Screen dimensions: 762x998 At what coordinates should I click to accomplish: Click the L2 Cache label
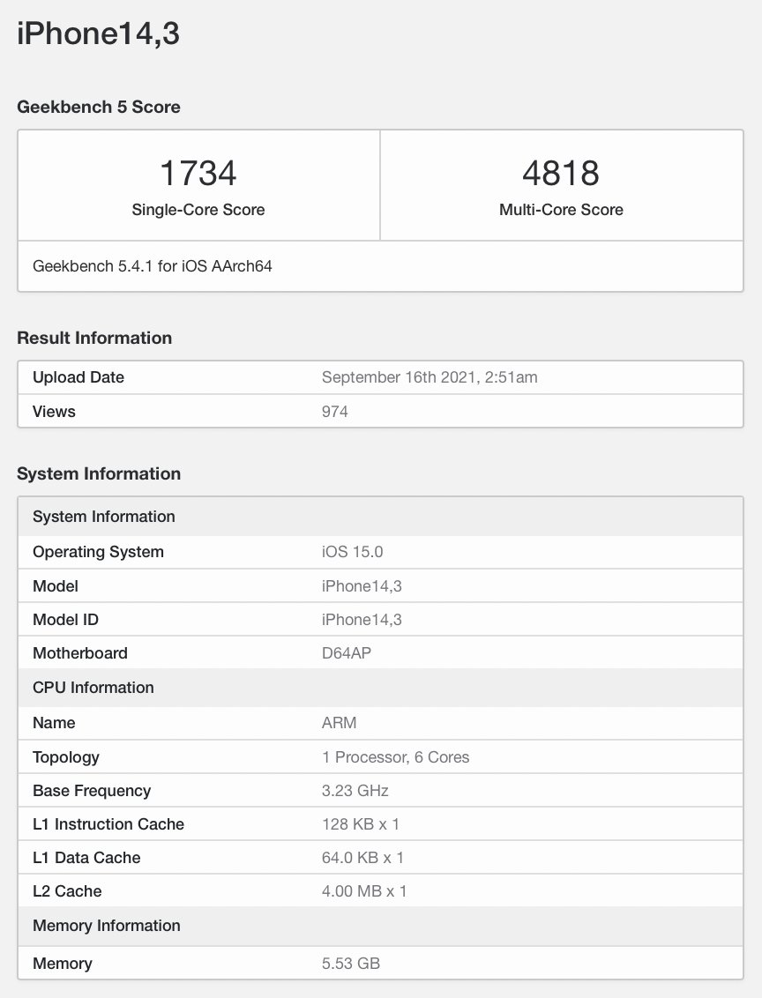(x=67, y=891)
